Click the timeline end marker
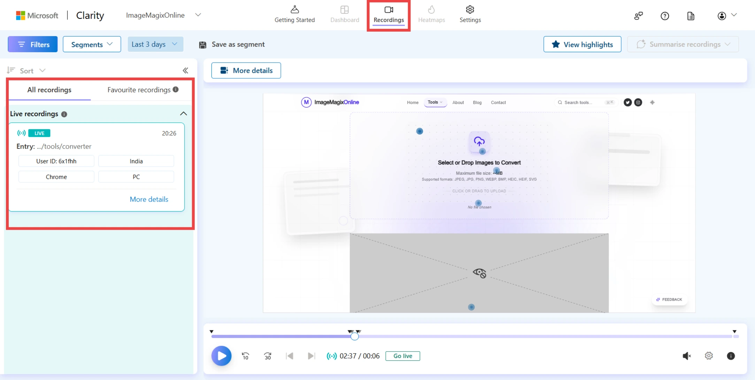This screenshot has height=380, width=755. point(734,332)
